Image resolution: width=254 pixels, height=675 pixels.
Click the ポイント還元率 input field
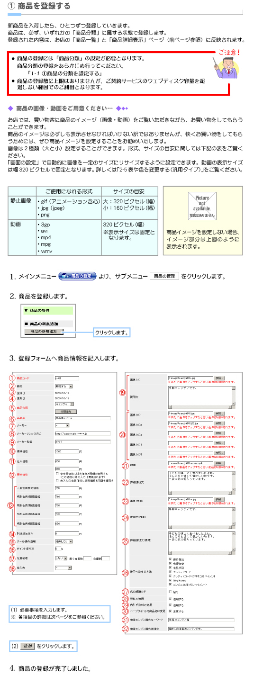pyautogui.click(x=57, y=549)
